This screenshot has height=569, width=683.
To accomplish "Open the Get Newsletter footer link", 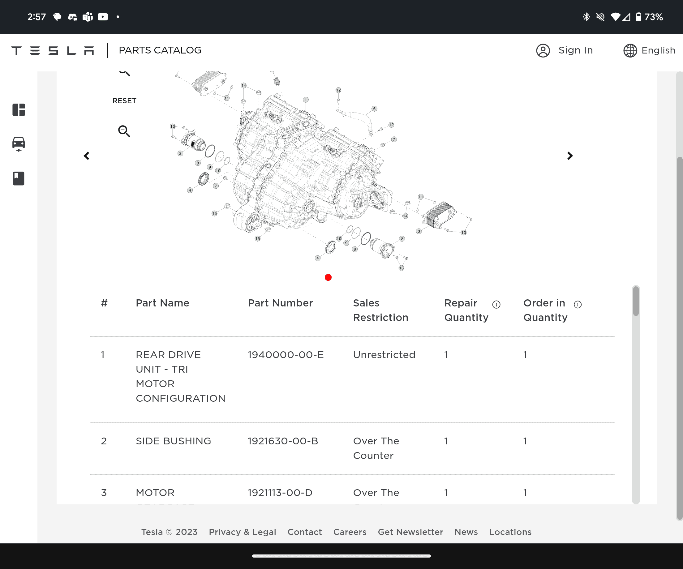I will pos(410,532).
